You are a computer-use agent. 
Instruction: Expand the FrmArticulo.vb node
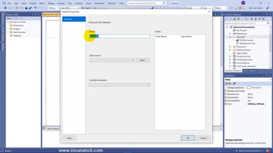[x=230, y=57]
